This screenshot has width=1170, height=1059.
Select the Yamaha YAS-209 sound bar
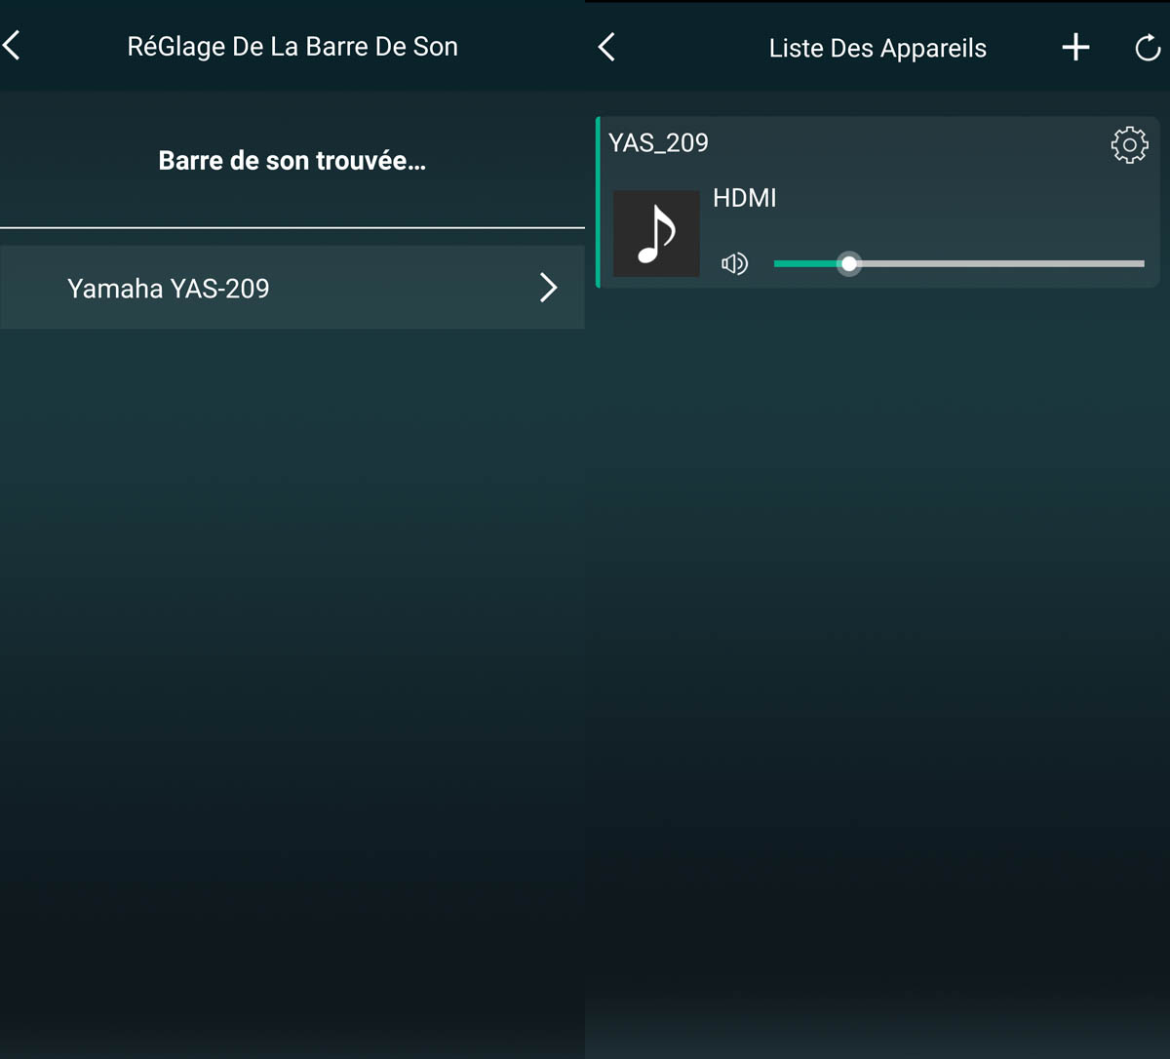292,288
